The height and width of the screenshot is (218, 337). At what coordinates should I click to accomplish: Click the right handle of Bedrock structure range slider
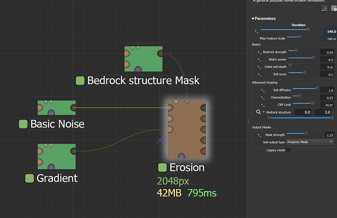click(332, 118)
